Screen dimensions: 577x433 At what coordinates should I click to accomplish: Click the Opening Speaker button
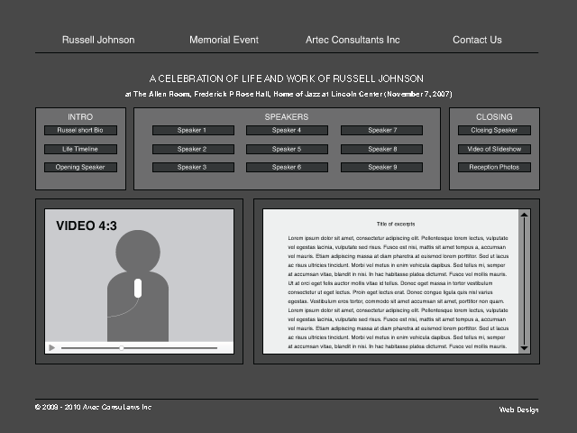tap(80, 167)
